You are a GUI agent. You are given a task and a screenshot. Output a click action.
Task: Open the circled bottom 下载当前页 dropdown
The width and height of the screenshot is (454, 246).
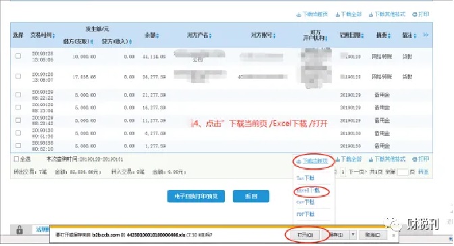coord(312,161)
